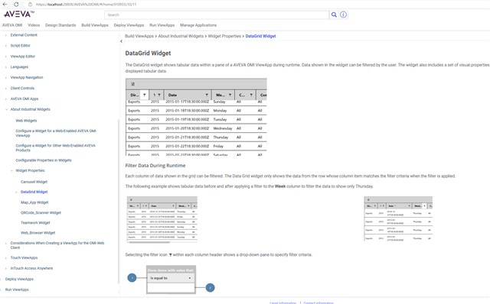Open the Run ViewApps menu in the top bar
This screenshot has width=490, height=304.
click(x=162, y=25)
